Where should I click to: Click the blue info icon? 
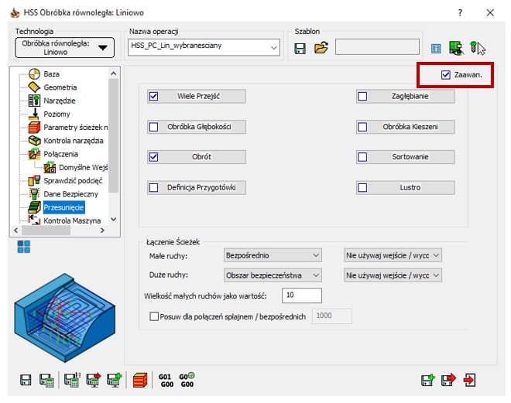point(436,49)
